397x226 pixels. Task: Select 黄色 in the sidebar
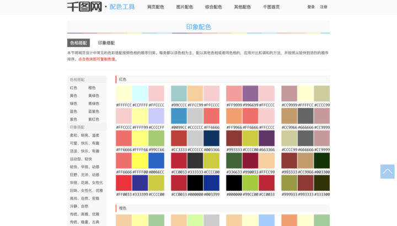click(x=73, y=96)
